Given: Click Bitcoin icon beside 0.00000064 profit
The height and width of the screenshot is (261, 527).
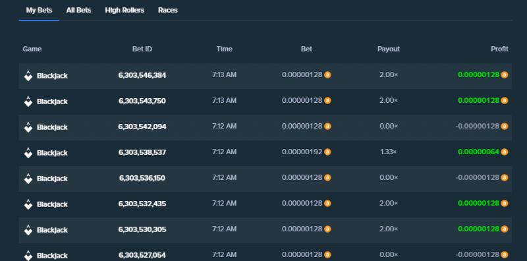Looking at the screenshot, I should point(504,152).
